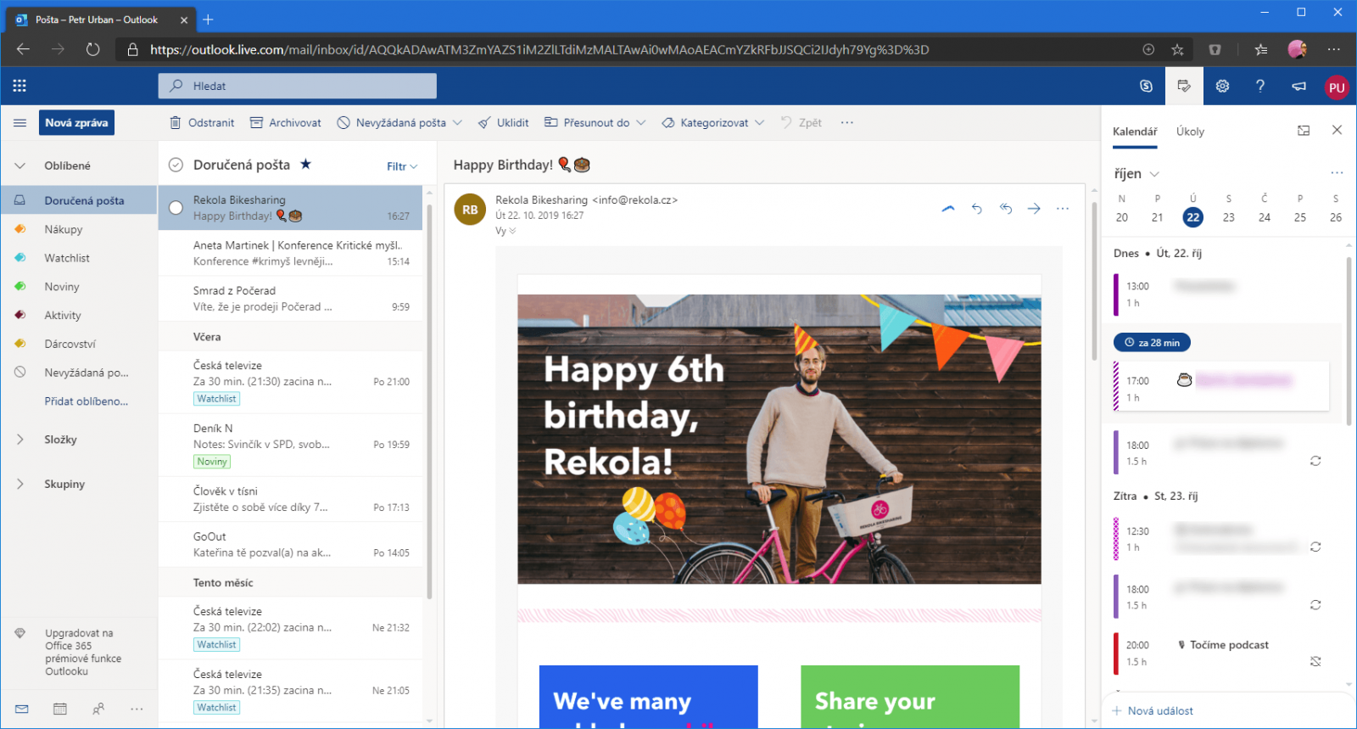The image size is (1357, 729).
Task: Open the Smrad z Počerad email
Action: 291,299
